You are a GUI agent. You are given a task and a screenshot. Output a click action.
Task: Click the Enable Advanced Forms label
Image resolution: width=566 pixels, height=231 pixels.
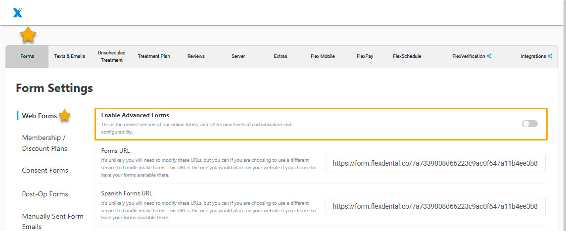(x=135, y=116)
